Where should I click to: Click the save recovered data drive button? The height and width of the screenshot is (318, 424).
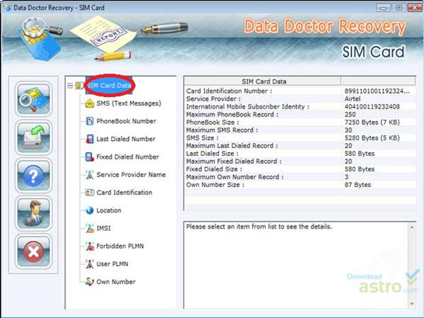click(34, 138)
